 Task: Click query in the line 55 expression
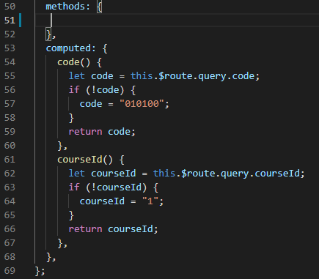pos(212,76)
